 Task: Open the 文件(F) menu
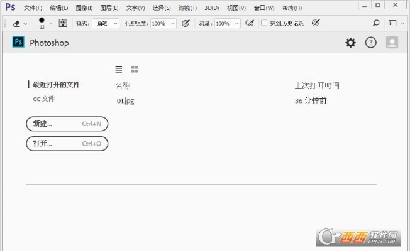click(x=33, y=8)
